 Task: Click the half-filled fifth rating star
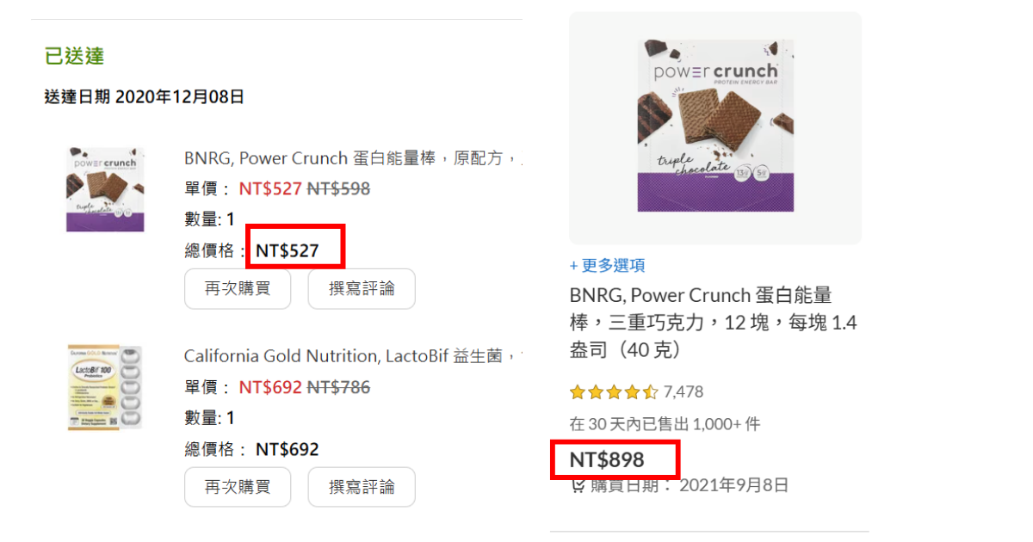[x=650, y=391]
